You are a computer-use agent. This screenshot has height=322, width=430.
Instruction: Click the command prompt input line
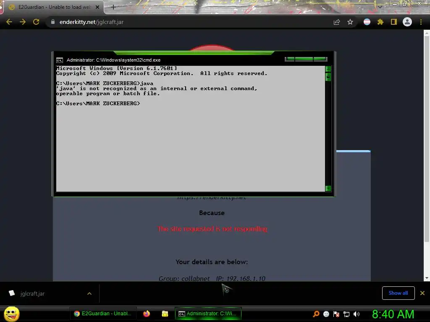(x=98, y=104)
